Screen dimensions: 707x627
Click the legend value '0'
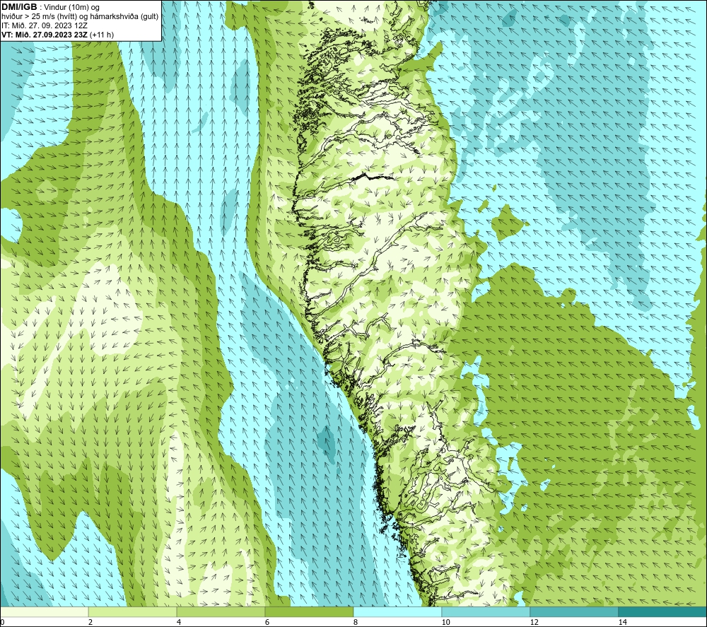tap(2, 622)
